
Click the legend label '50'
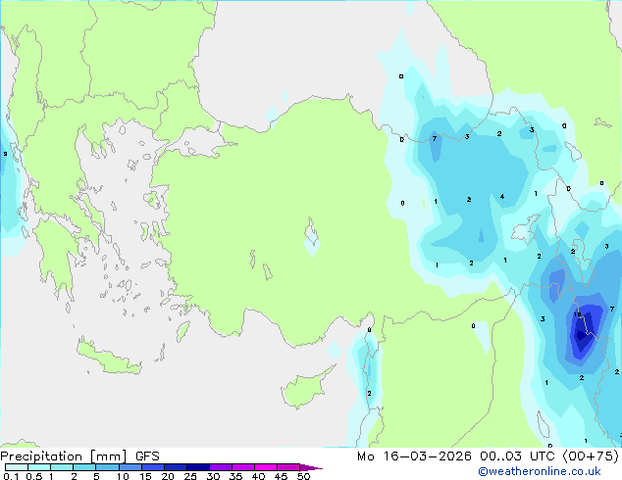coord(303,476)
